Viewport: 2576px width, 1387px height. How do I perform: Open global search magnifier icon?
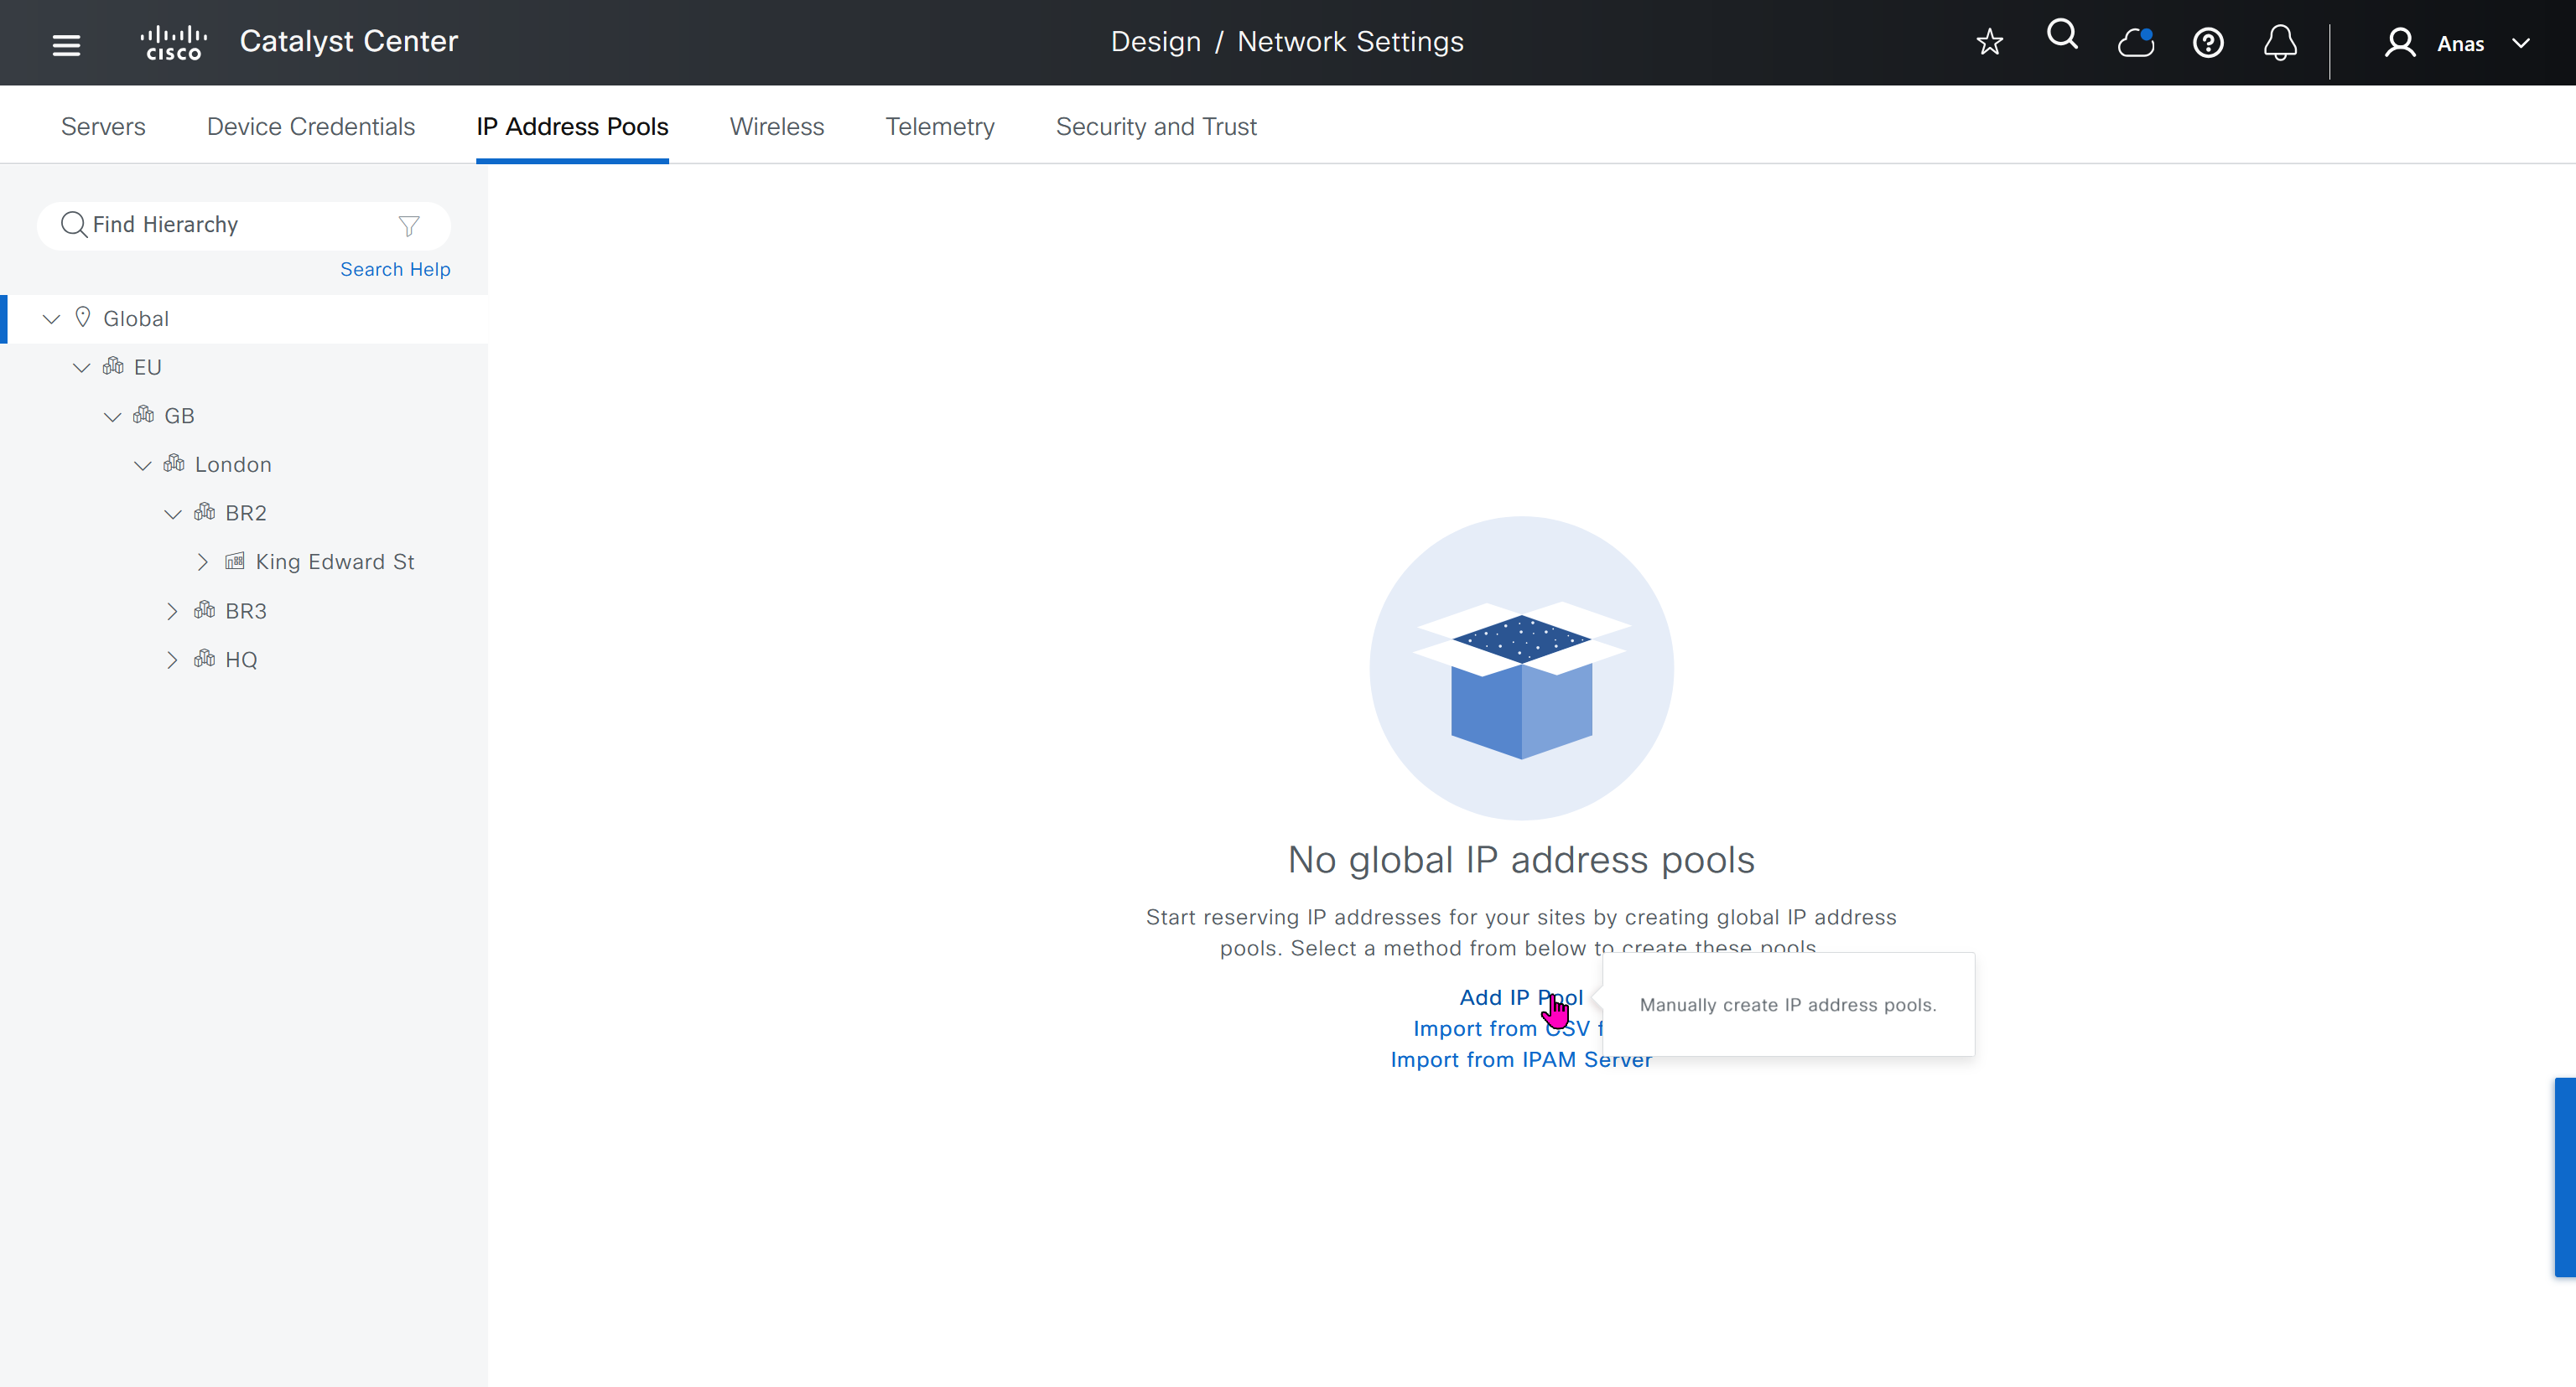pyautogui.click(x=2062, y=36)
